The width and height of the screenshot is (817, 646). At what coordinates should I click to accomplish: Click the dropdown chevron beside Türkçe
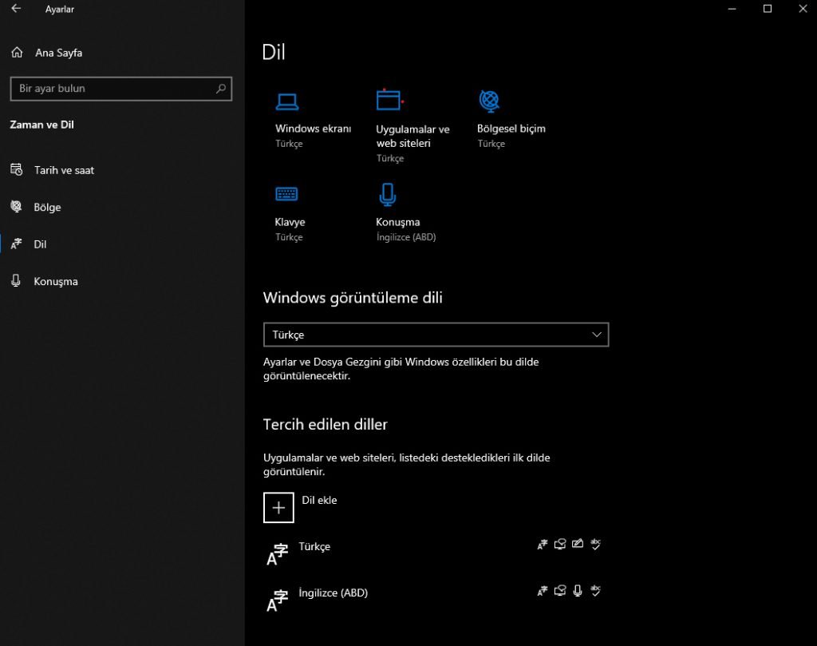pos(597,335)
